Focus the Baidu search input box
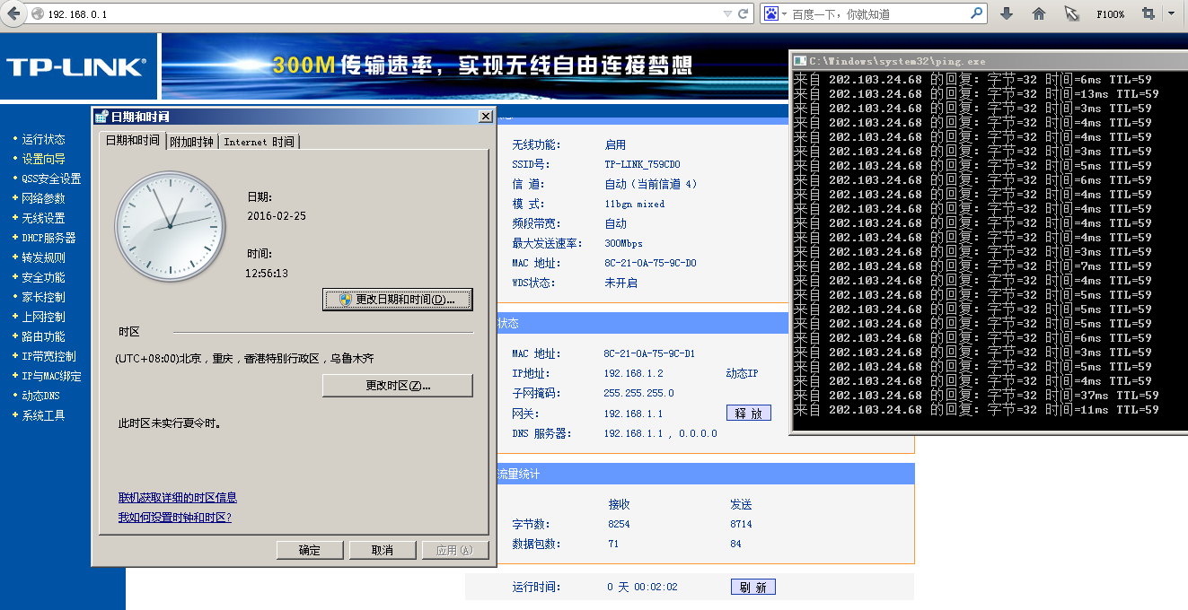1188x610 pixels. point(880,14)
